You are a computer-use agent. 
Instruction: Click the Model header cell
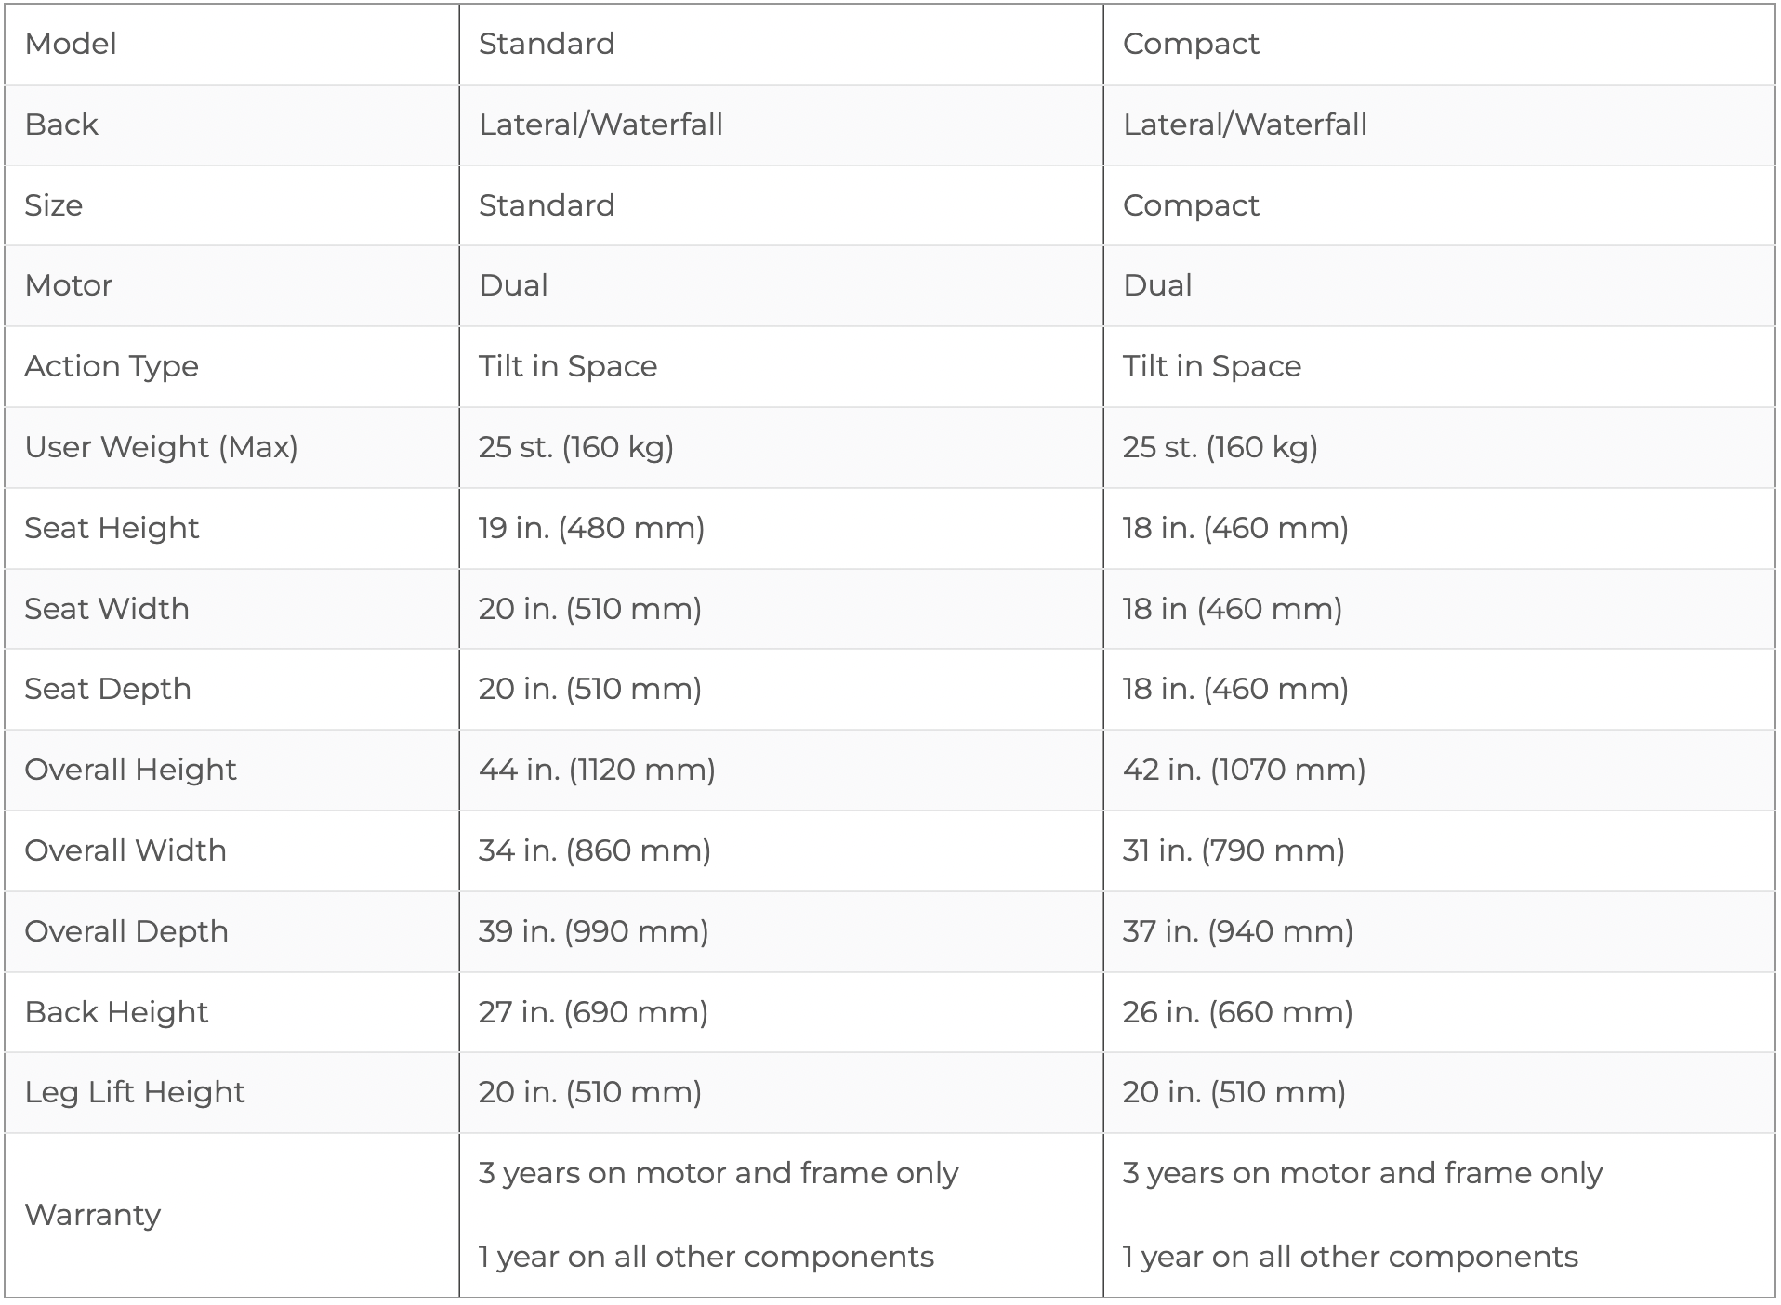pos(71,44)
